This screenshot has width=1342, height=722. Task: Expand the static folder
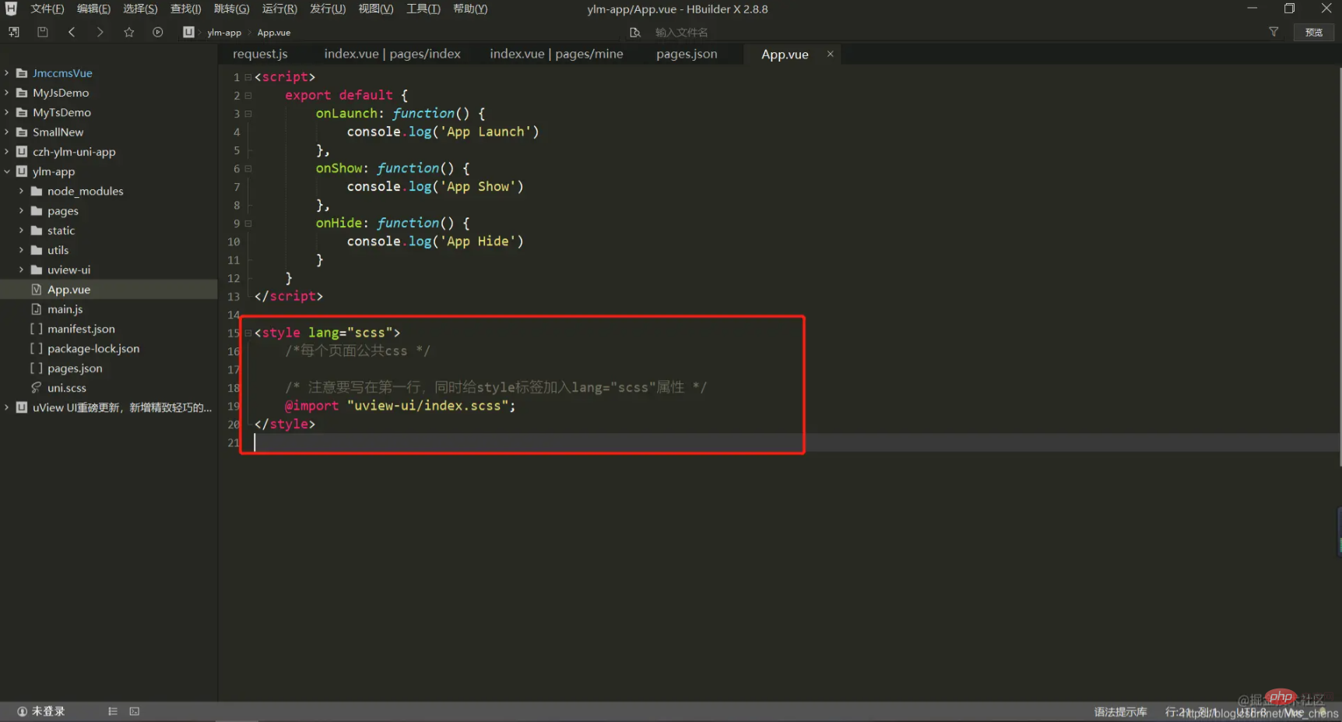[x=21, y=231]
